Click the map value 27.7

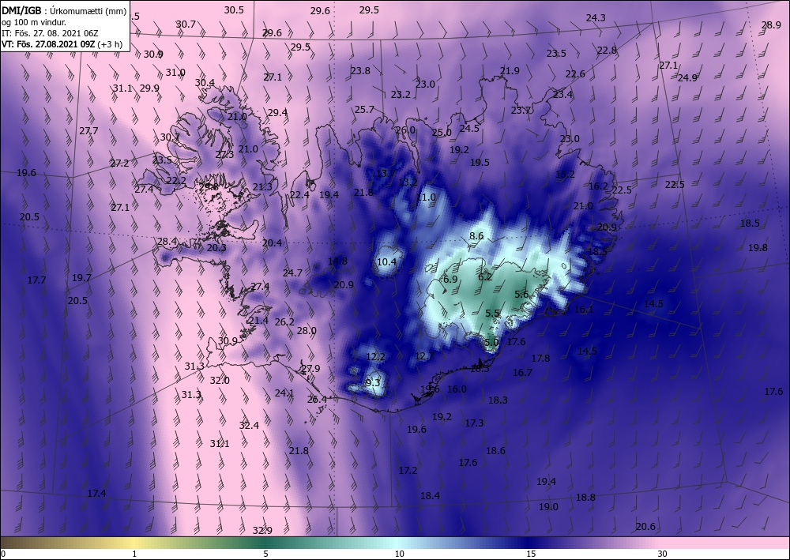click(88, 131)
